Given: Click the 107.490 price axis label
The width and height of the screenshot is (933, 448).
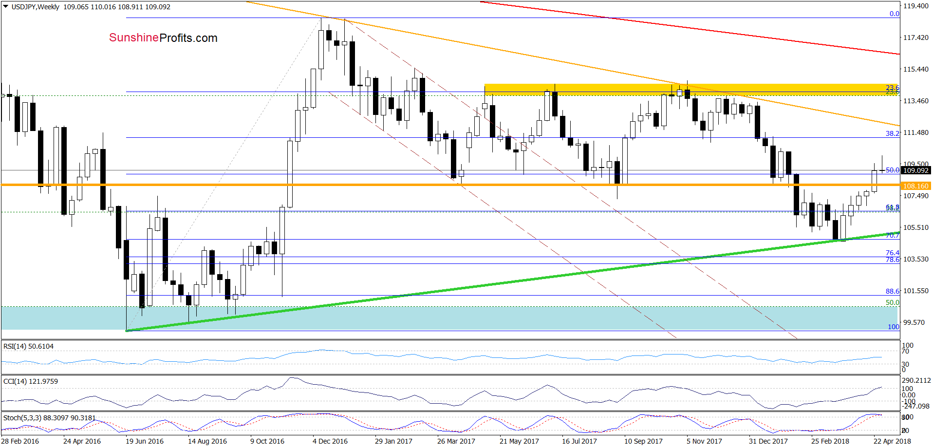Looking at the screenshot, I should [x=916, y=196].
